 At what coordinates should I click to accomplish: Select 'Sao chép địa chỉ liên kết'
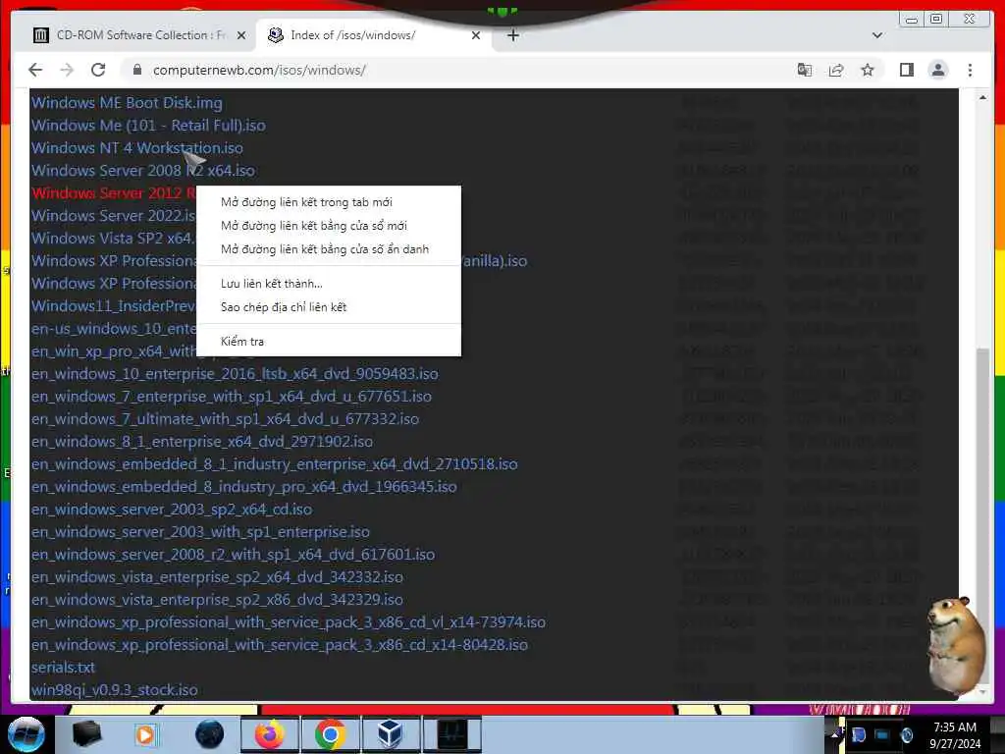tap(328, 307)
